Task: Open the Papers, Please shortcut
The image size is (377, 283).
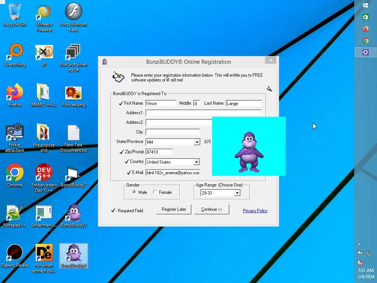Action: (x=14, y=256)
